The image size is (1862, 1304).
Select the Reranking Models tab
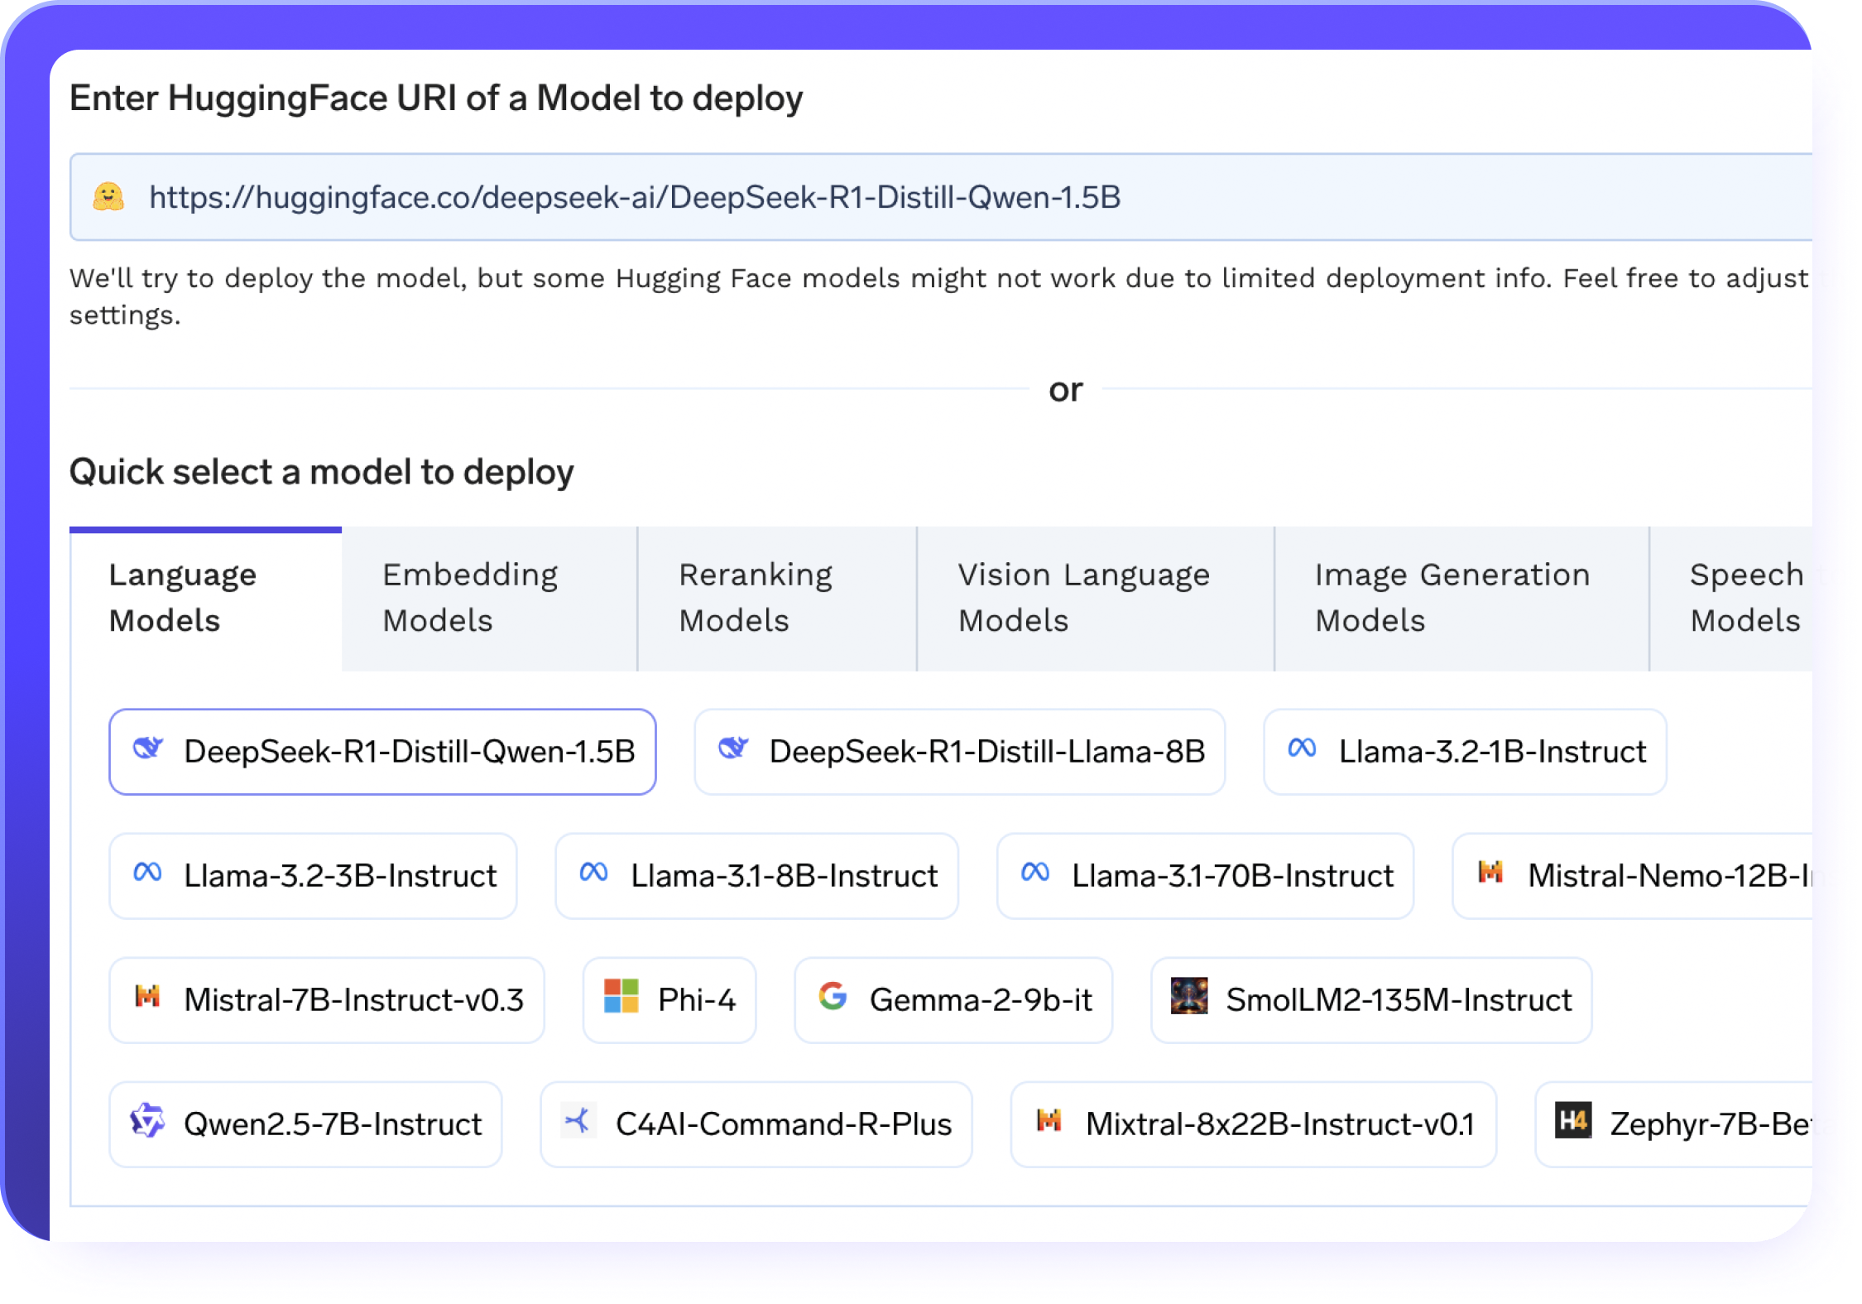pos(777,598)
